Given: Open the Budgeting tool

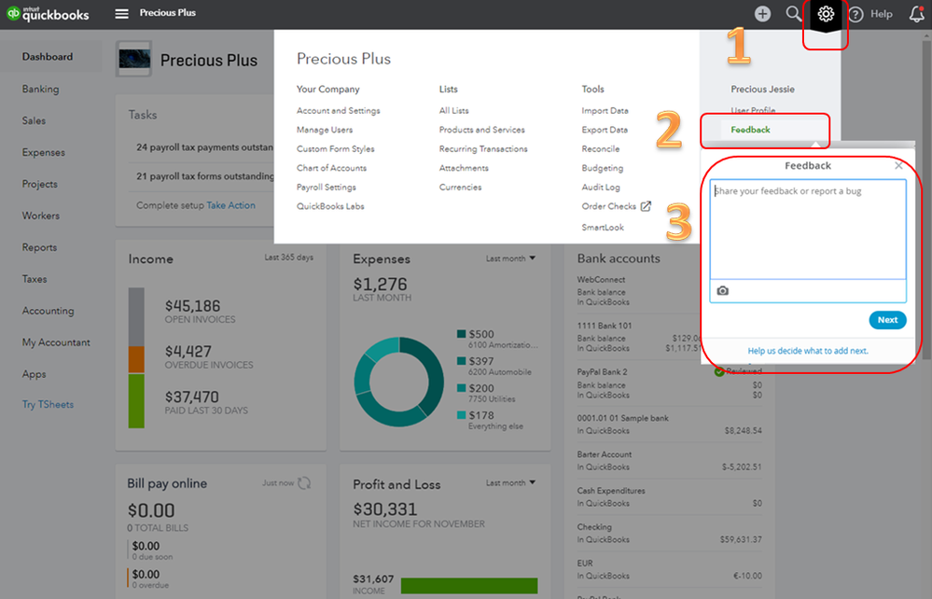Looking at the screenshot, I should 602,168.
